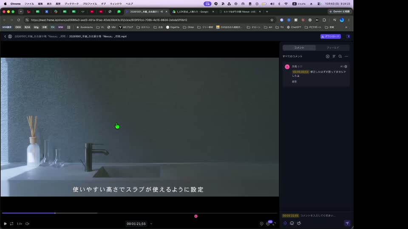
Task: Open the macOS Wi-Fi status icon
Action: coord(286,4)
